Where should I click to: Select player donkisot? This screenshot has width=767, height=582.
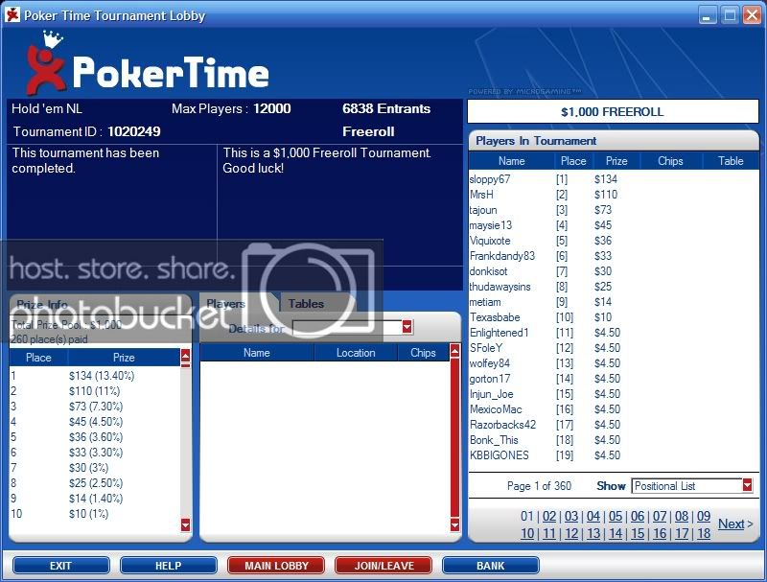click(x=488, y=271)
